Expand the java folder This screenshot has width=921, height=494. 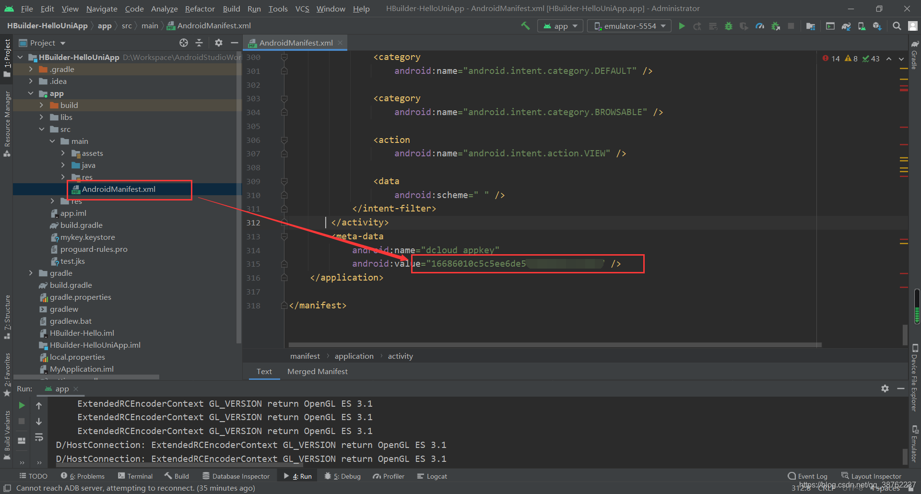pyautogui.click(x=63, y=165)
